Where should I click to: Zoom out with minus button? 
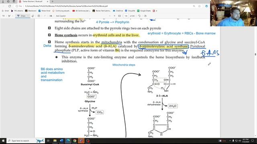coord(110,16)
